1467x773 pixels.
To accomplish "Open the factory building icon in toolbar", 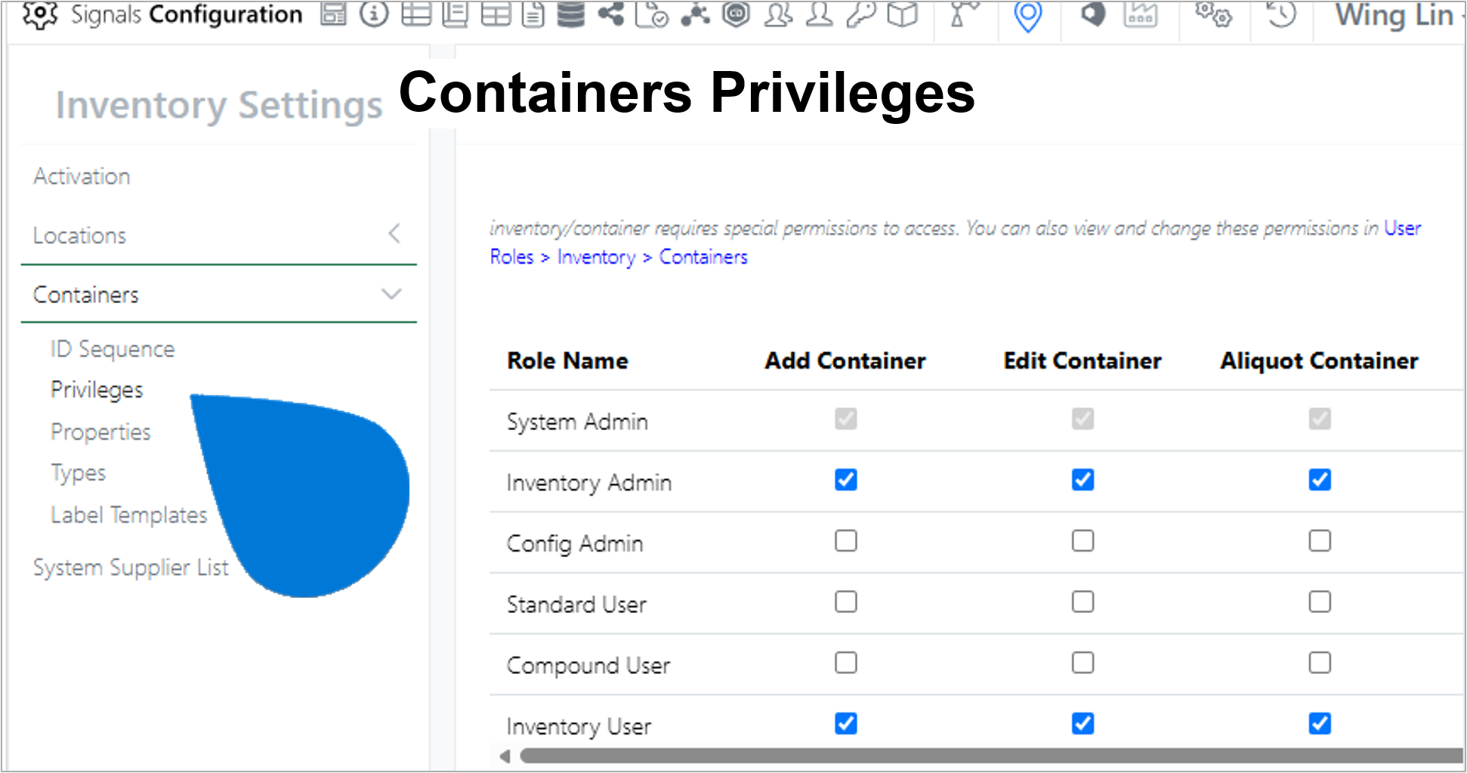I will [1141, 14].
